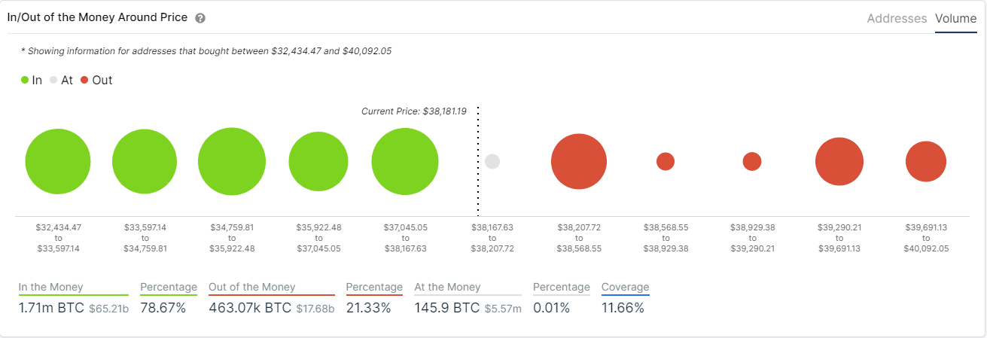Click the green bubble for $33,597.14 to $34,759.81
Screen dimensions: 987x338
pos(145,162)
